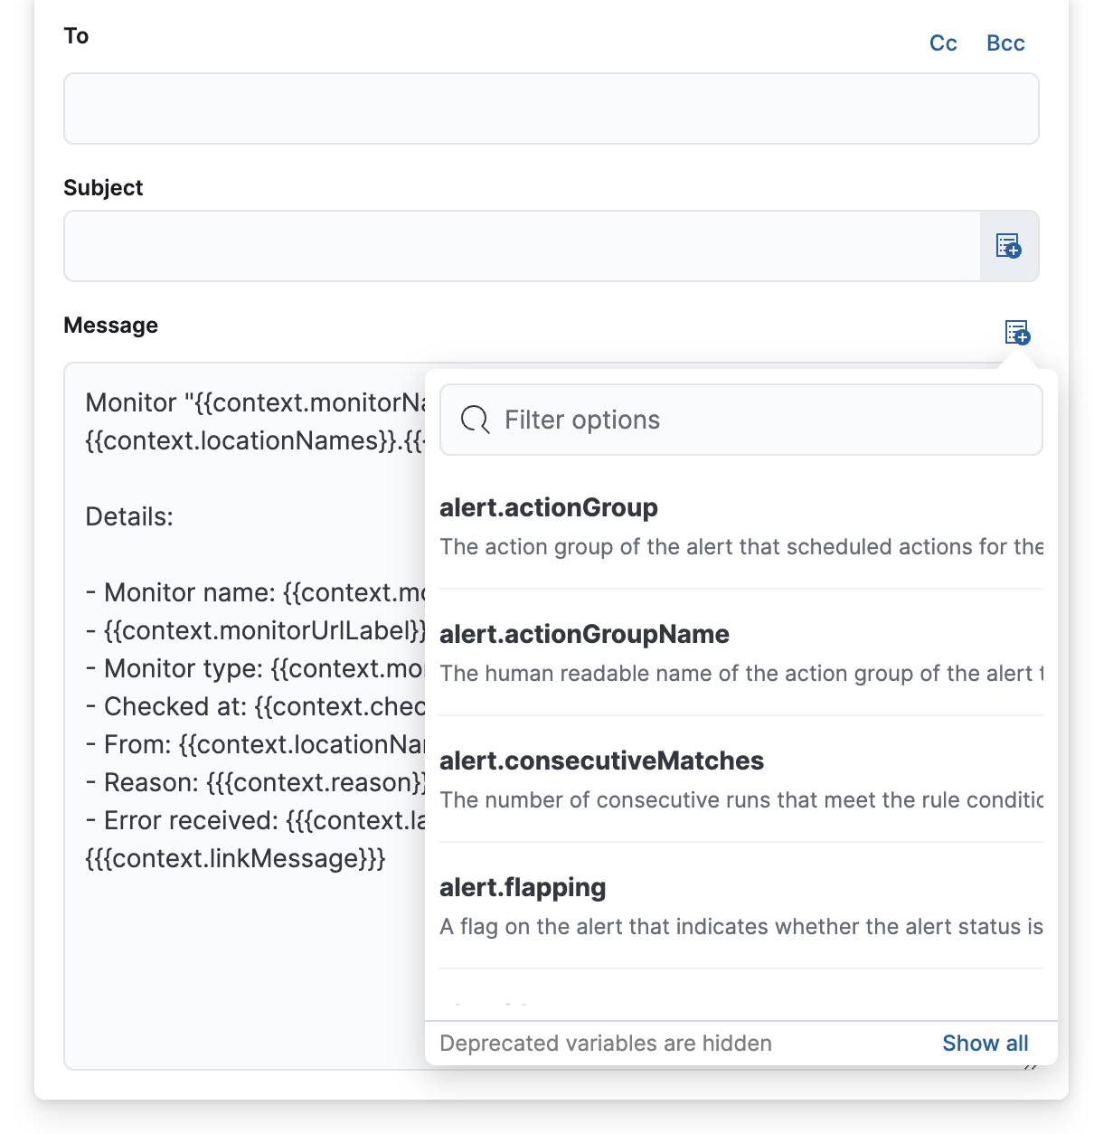Add a Bcc recipients field
Viewport: 1094px width, 1134px height.
click(x=1004, y=43)
